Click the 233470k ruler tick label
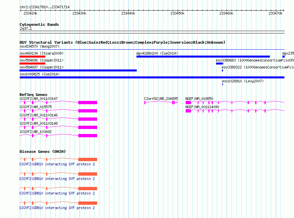The image size is (294, 218). point(276,13)
